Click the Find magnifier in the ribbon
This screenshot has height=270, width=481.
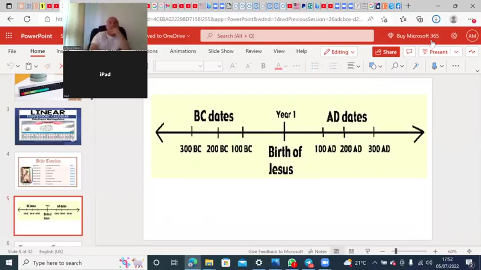coord(395,66)
